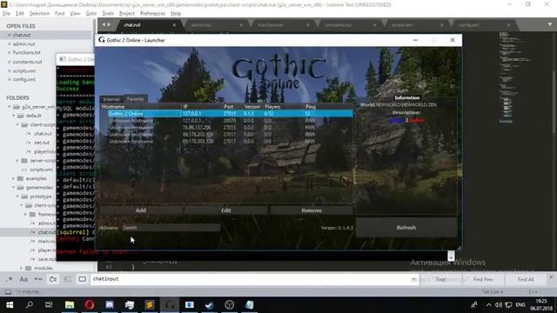Image resolution: width=557 pixels, height=313 pixels.
Task: Open the Tools menu
Action: [x=108, y=14]
